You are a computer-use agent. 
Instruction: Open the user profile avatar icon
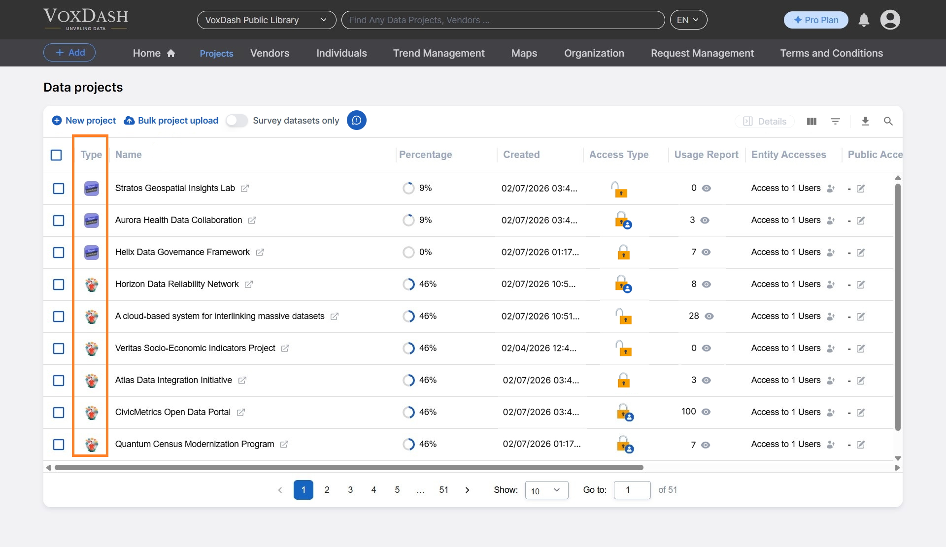coord(890,20)
